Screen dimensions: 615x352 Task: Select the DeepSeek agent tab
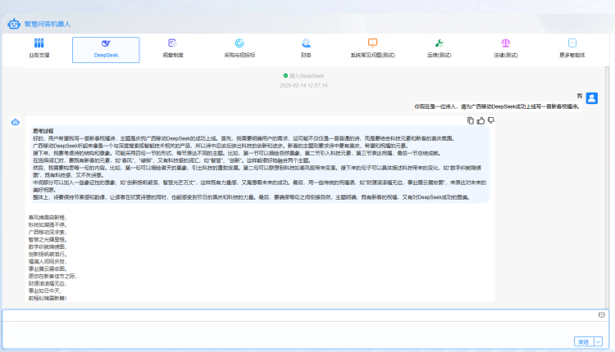pos(106,49)
